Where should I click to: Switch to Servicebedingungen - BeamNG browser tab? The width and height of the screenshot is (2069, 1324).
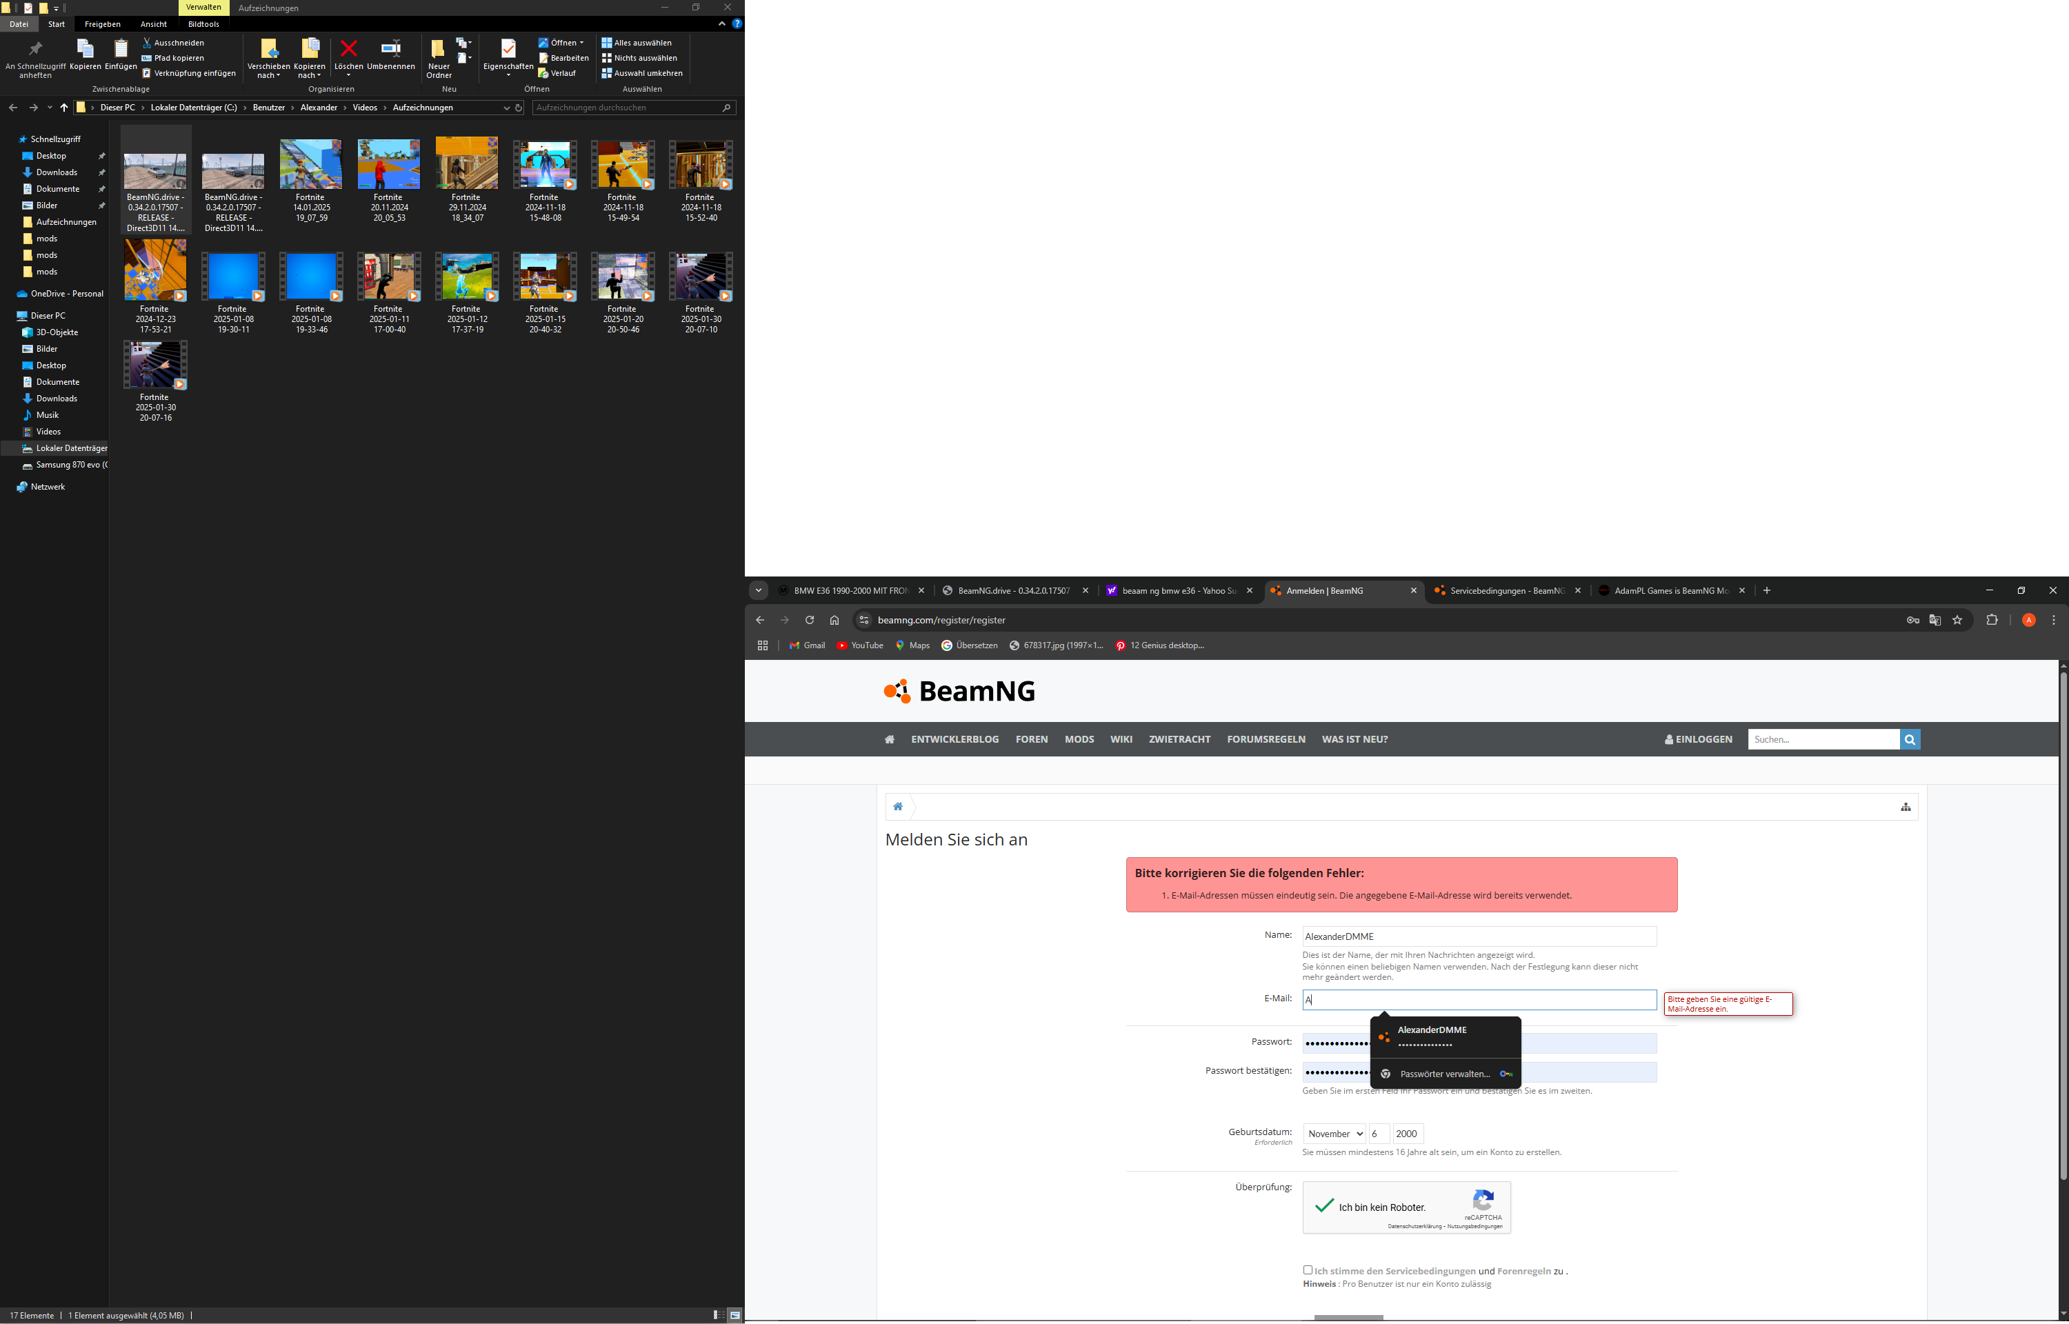pos(1508,591)
